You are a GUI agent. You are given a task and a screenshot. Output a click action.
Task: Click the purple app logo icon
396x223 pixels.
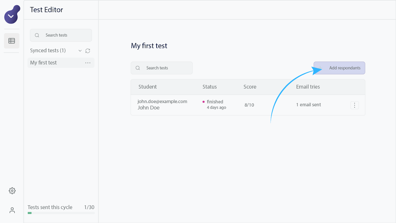(x=12, y=15)
